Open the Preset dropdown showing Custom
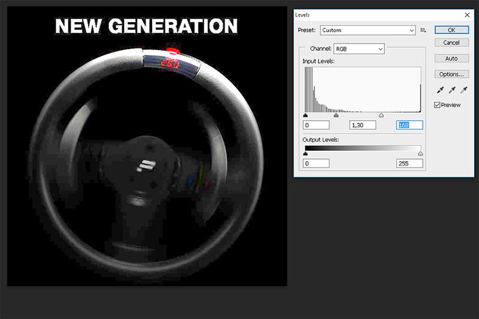The width and height of the screenshot is (479, 319). click(368, 30)
